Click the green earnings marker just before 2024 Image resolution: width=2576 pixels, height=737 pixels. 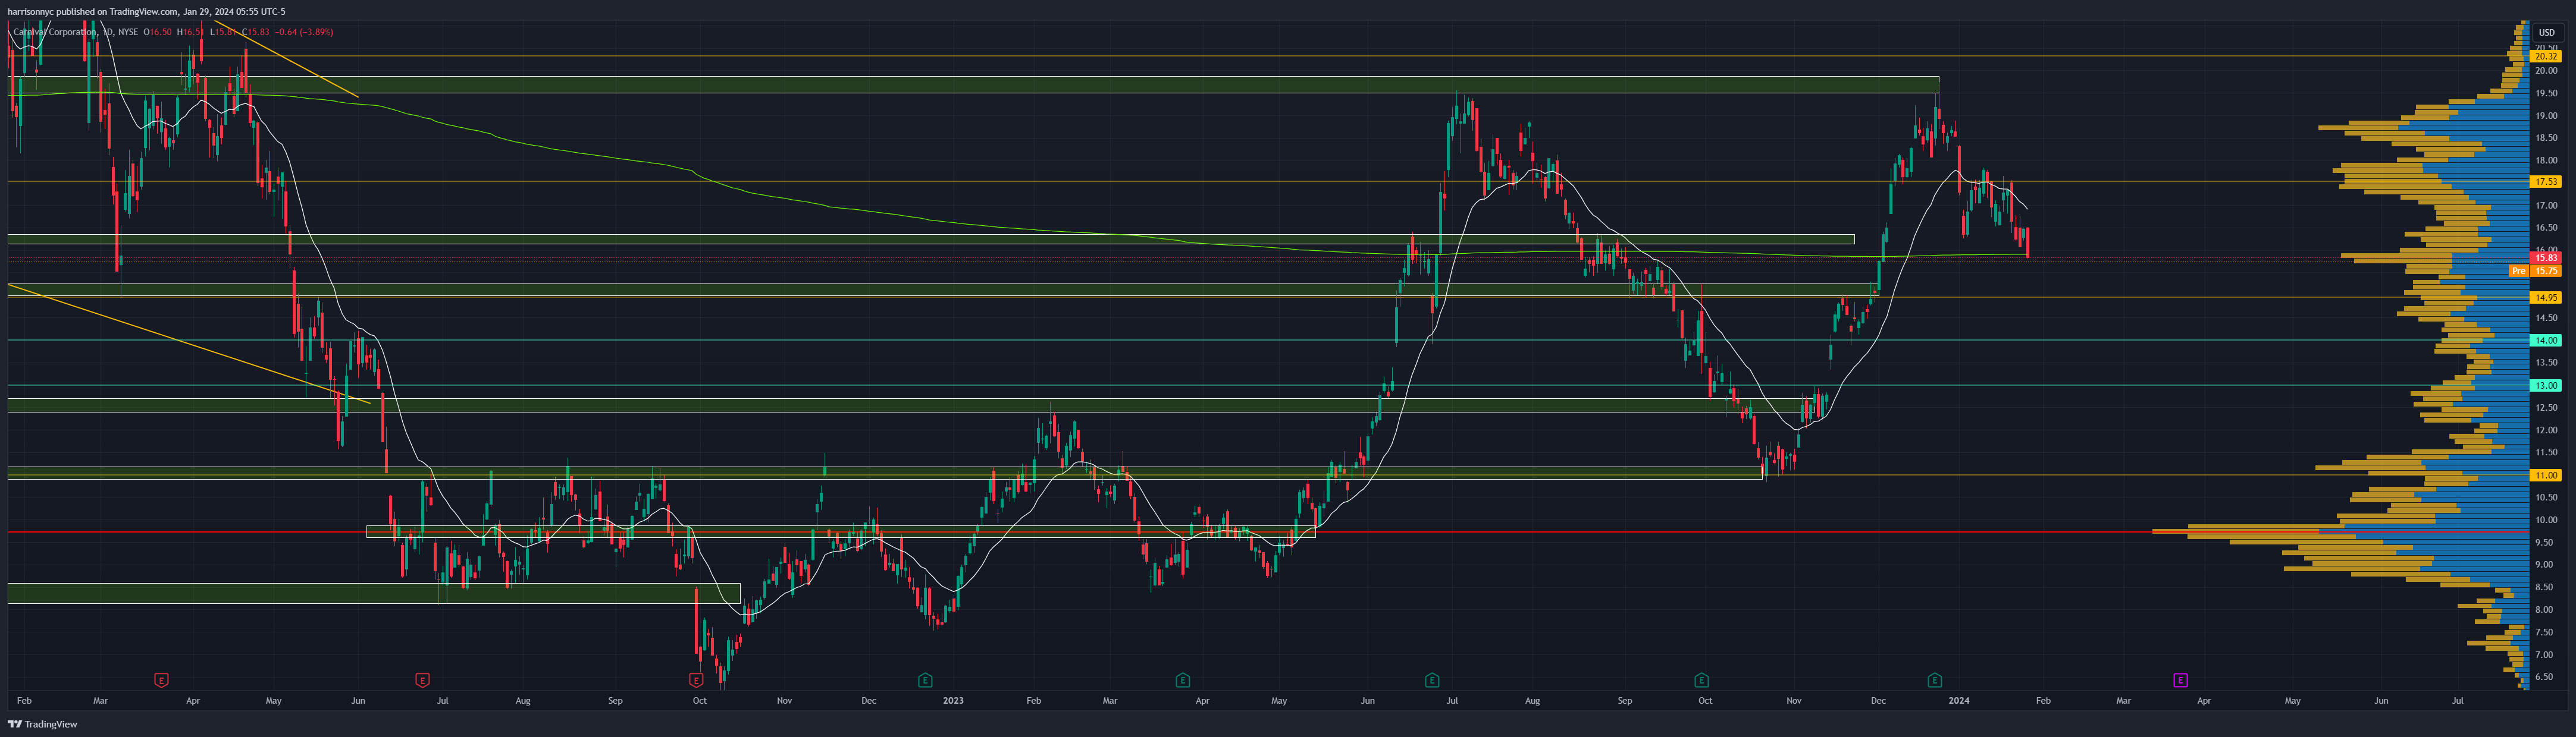(1935, 680)
